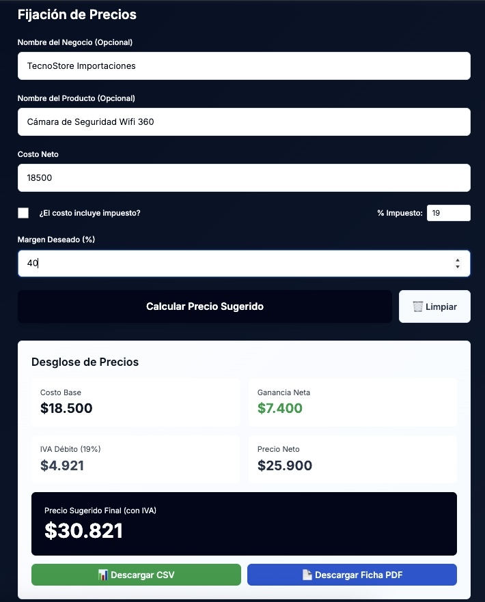This screenshot has width=485, height=602.
Task: Click the Precio Neto $25.900 card
Action: pyautogui.click(x=352, y=459)
